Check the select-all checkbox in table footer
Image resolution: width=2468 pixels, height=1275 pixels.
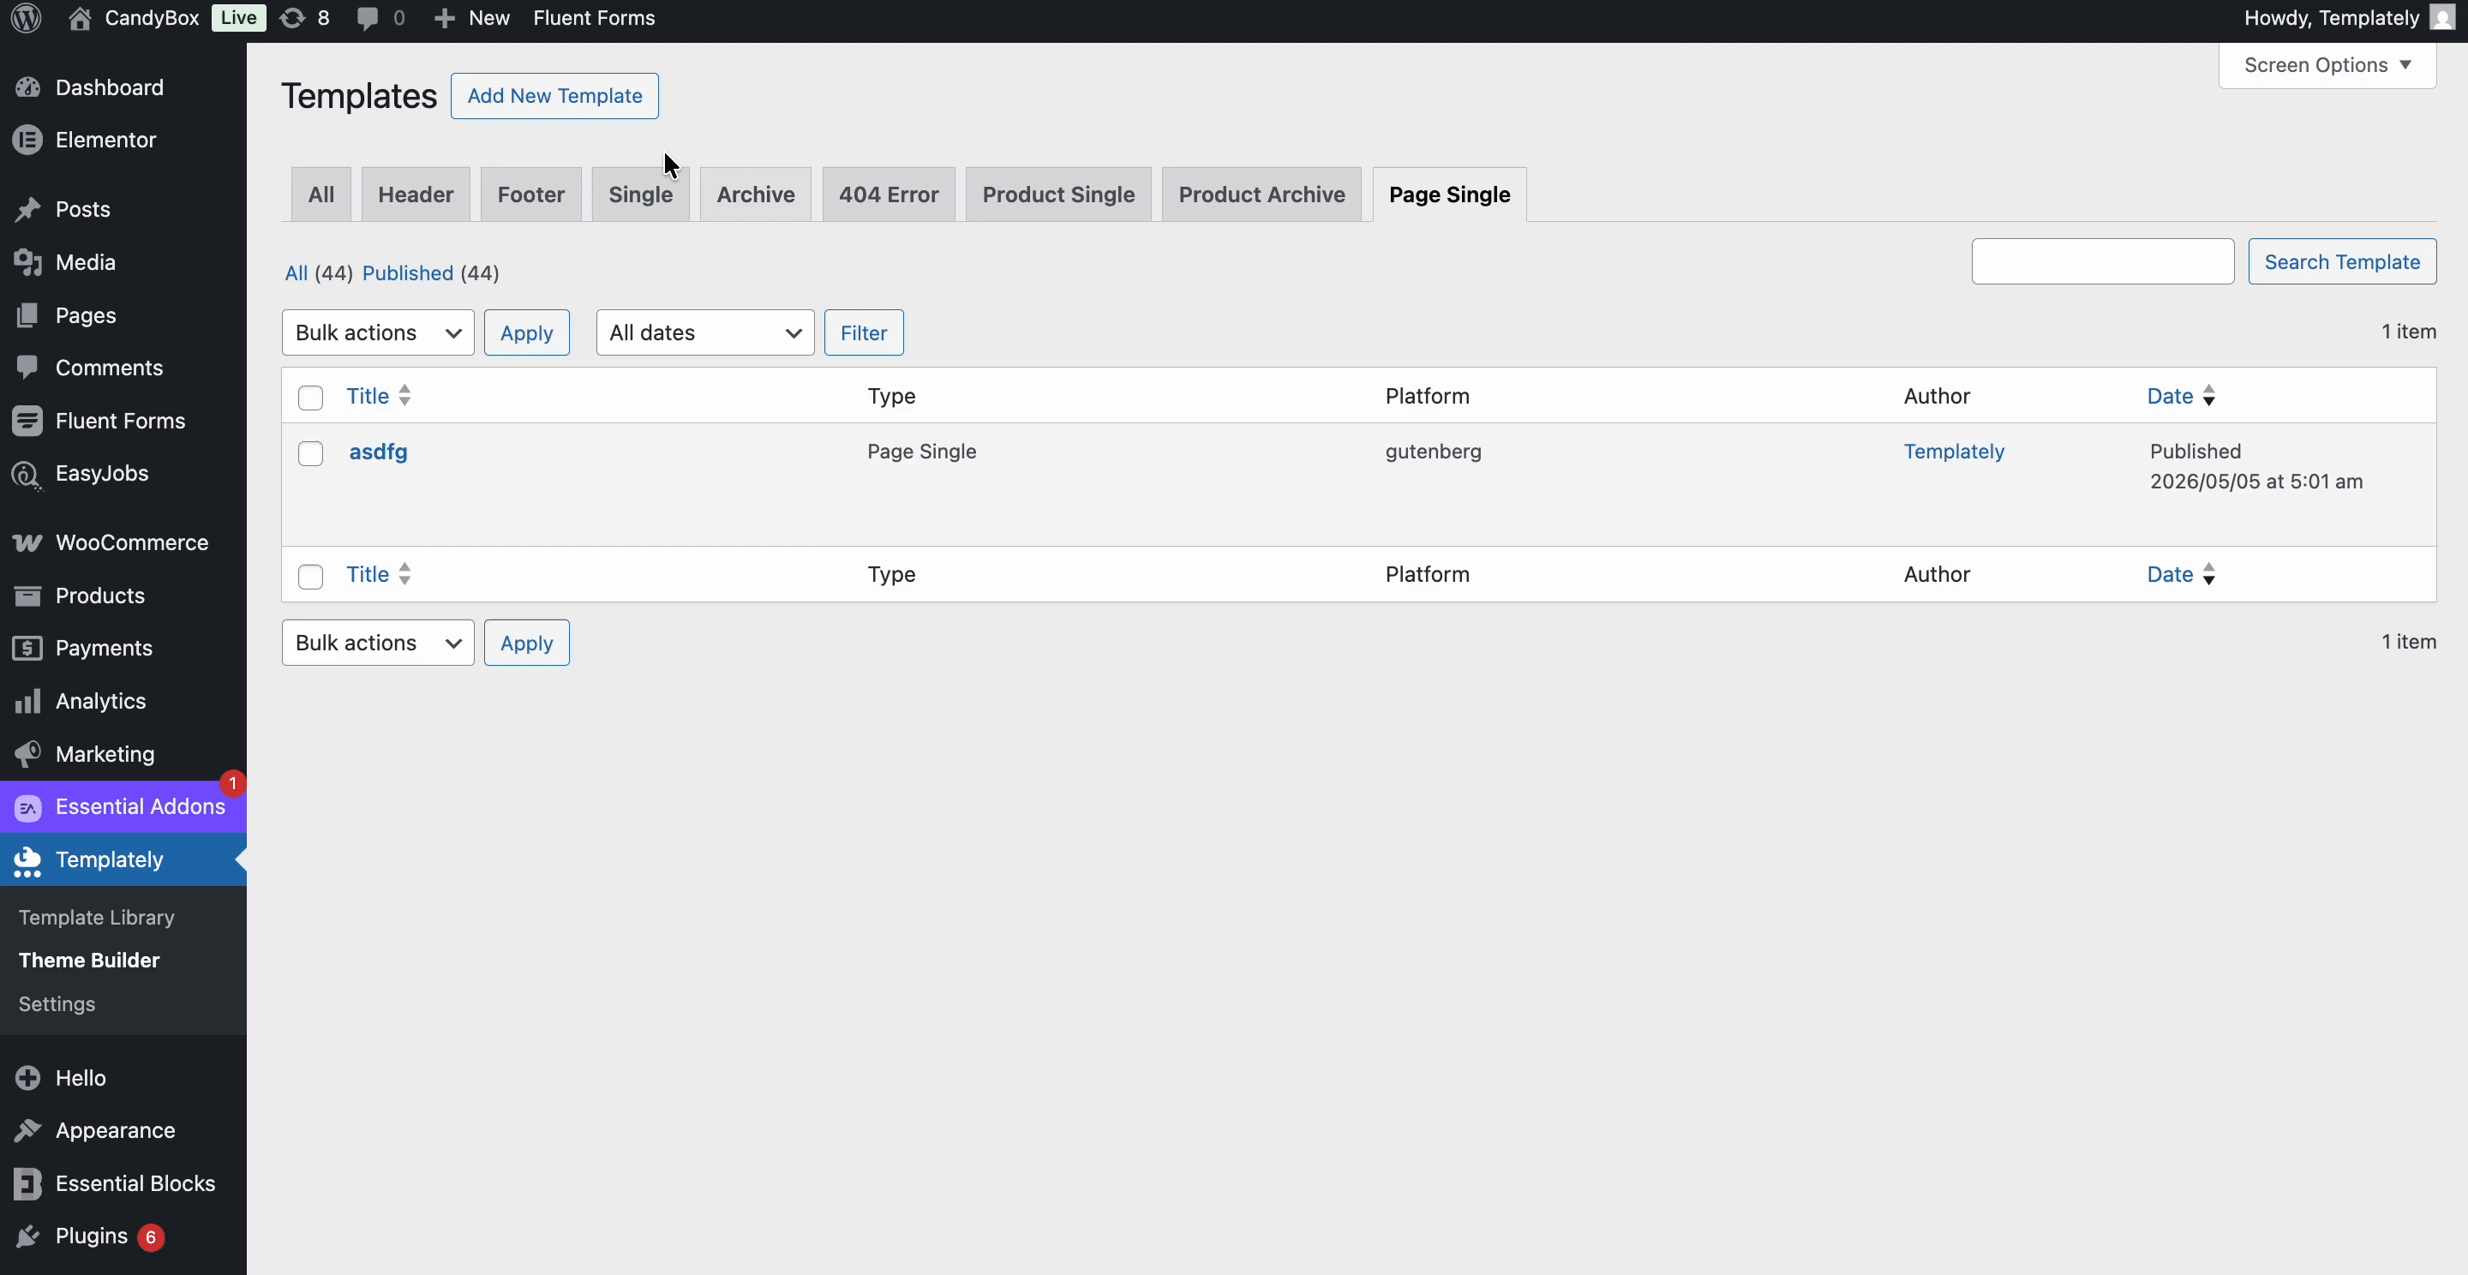coord(310,576)
